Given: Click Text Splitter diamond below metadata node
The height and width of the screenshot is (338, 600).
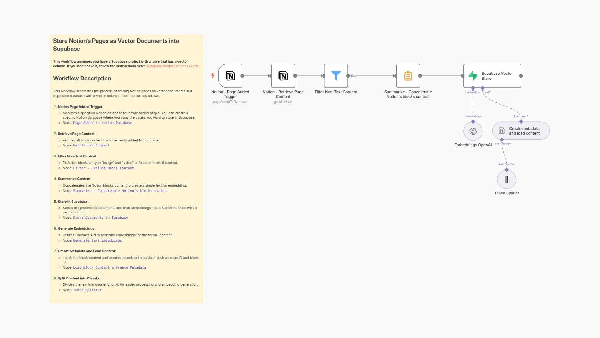Looking at the screenshot, I should point(502,140).
